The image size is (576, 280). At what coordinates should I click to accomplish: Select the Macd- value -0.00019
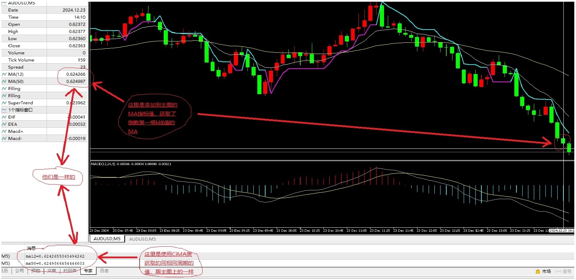[76, 139]
